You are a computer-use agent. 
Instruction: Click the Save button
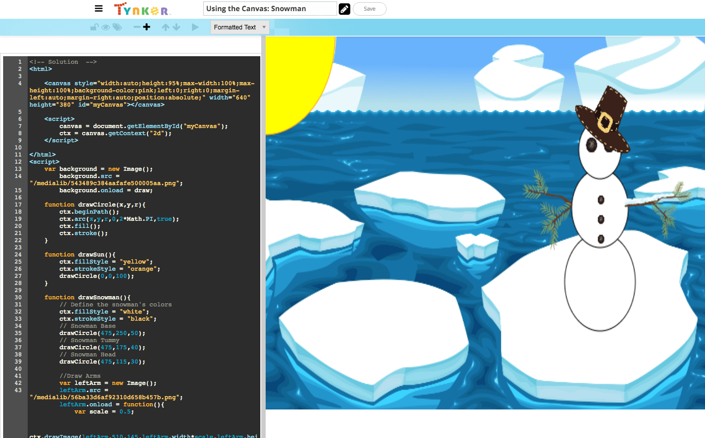[x=369, y=9]
